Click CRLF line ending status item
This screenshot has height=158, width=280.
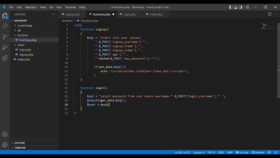pyautogui.click(x=220, y=152)
